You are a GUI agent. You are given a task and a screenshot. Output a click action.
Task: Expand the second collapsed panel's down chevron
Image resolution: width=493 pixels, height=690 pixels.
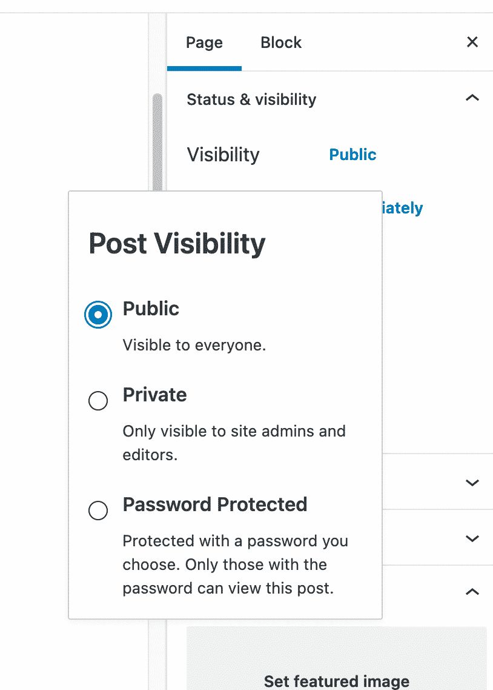pyautogui.click(x=472, y=538)
